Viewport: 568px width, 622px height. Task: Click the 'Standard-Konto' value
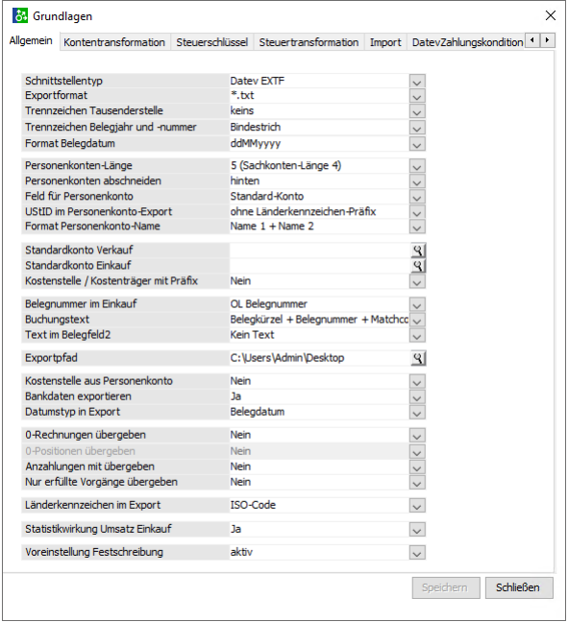(x=267, y=197)
